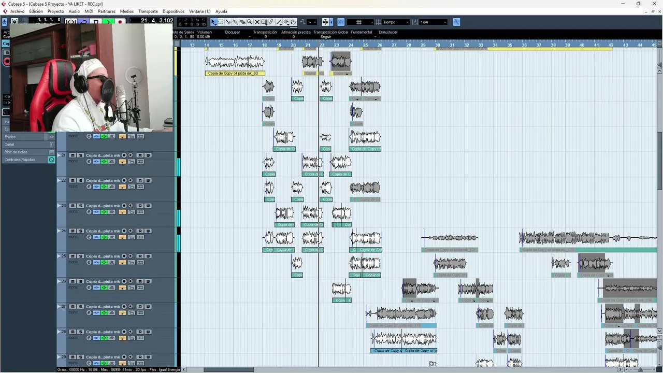The image size is (663, 373).
Task: Select the Erase tool
Action: (x=242, y=22)
